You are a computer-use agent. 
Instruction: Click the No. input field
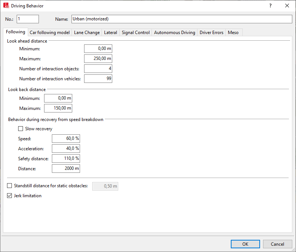coord(27,19)
